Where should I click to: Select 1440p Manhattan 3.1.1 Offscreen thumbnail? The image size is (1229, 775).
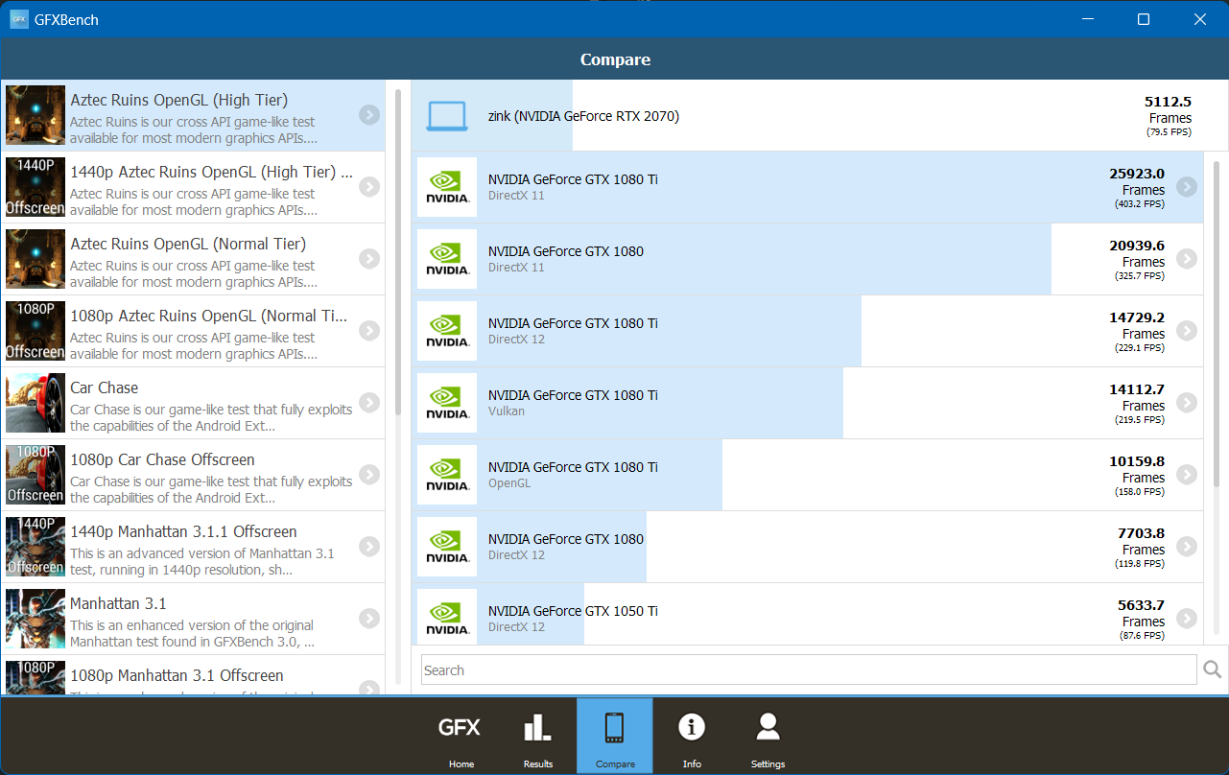click(35, 547)
